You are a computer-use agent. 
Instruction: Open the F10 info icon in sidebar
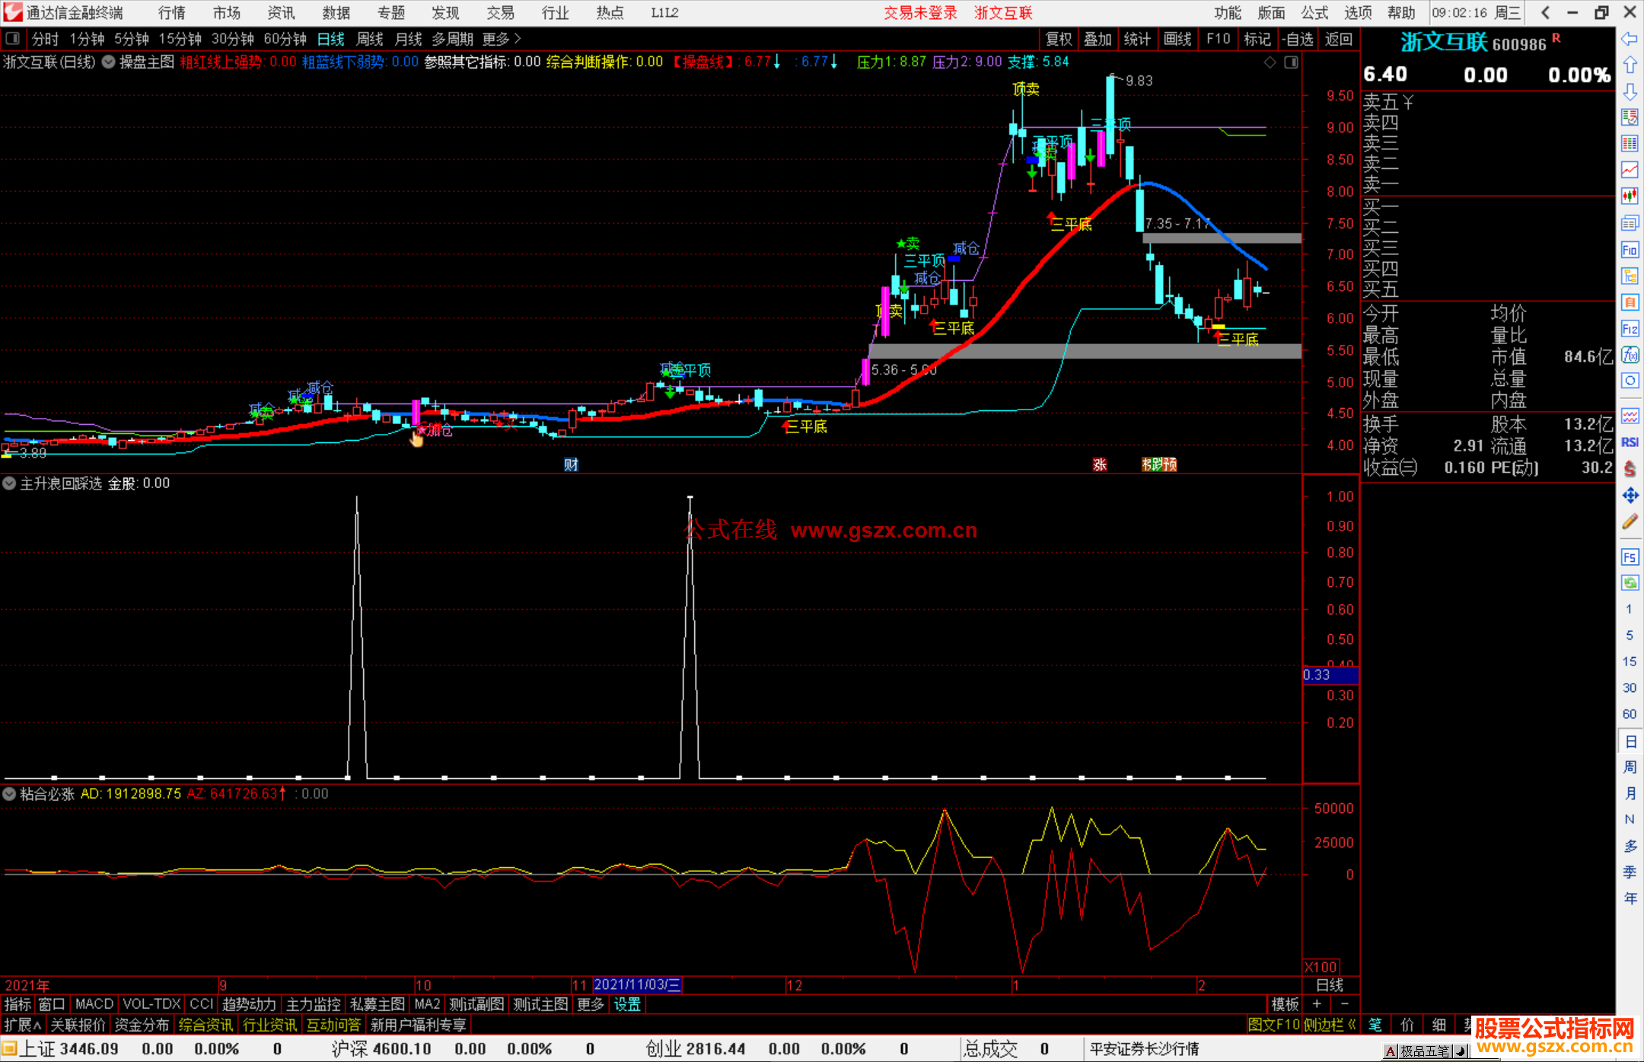click(x=1630, y=250)
